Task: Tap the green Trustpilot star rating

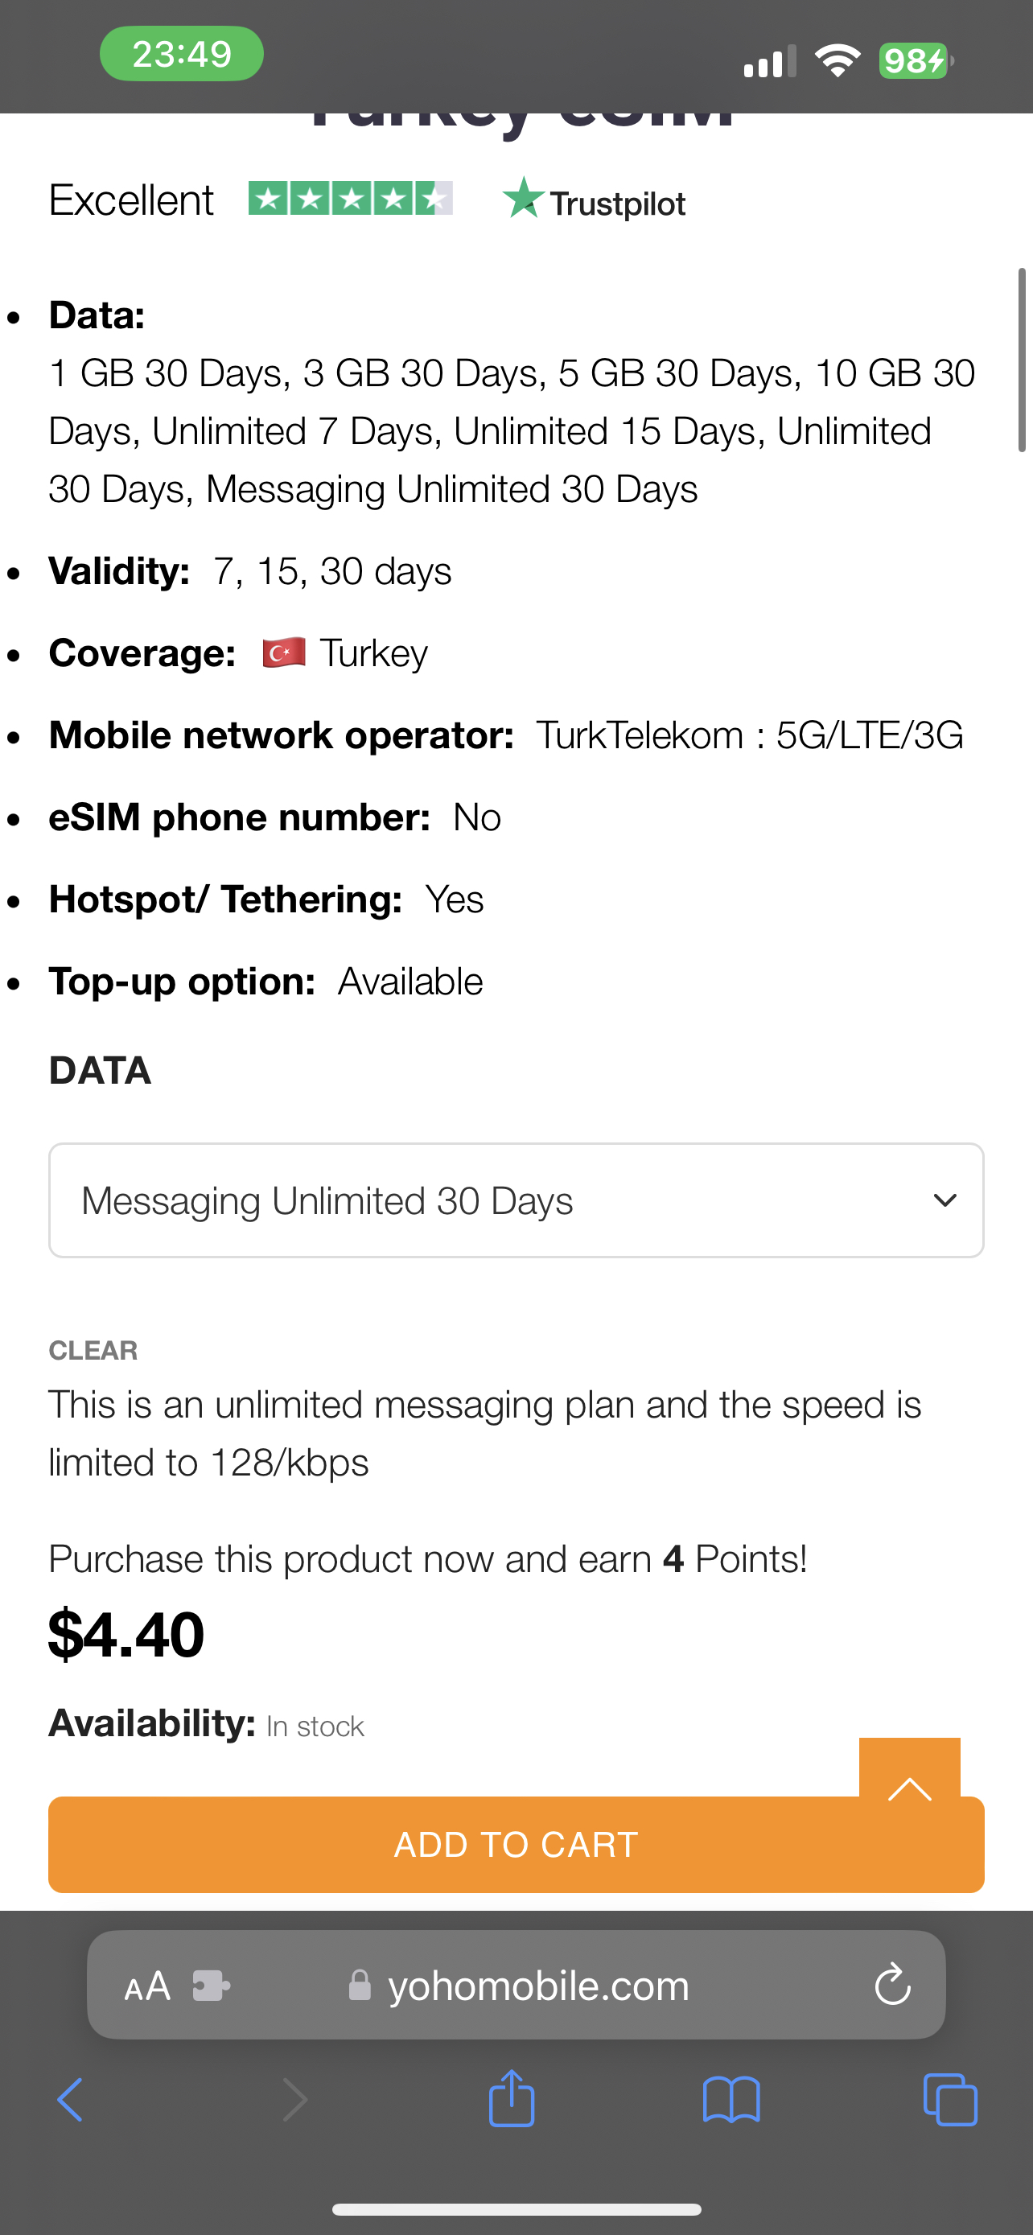Action: click(351, 199)
